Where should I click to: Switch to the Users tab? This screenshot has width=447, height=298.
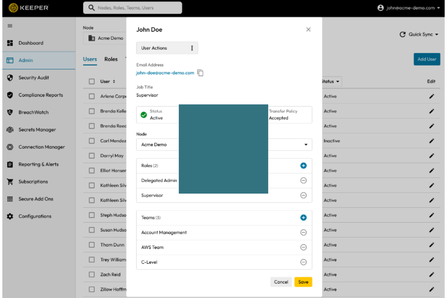pyautogui.click(x=90, y=59)
